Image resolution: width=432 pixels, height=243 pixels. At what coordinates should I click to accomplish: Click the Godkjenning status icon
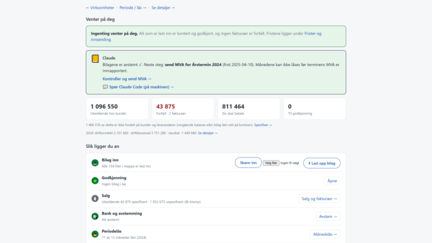(x=95, y=181)
